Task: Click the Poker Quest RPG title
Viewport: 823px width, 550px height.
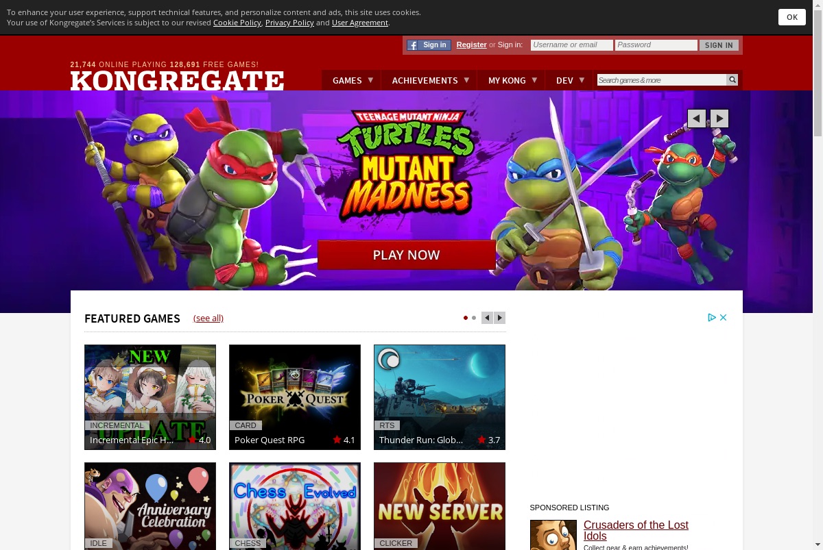Action: coord(270,440)
